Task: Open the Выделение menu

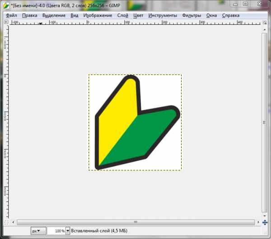Action: coord(54,15)
